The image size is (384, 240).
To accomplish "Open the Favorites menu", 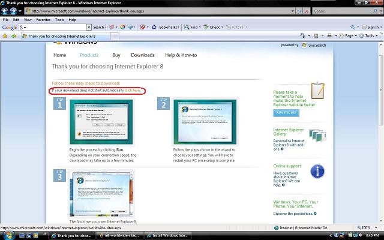I will (x=43, y=20).
